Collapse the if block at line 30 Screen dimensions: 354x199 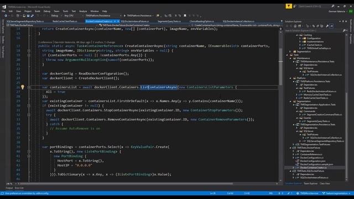pyautogui.click(x=29, y=106)
